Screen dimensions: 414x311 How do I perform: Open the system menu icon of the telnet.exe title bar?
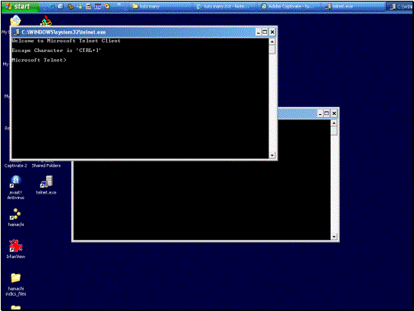(x=17, y=32)
